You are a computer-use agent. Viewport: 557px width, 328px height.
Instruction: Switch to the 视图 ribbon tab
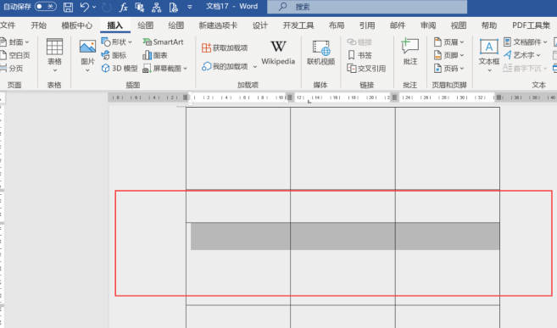point(459,25)
